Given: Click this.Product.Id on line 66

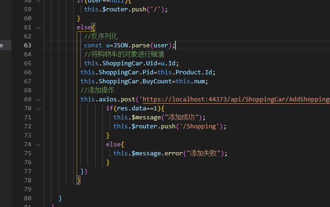Looking at the screenshot, I should tap(185, 72).
